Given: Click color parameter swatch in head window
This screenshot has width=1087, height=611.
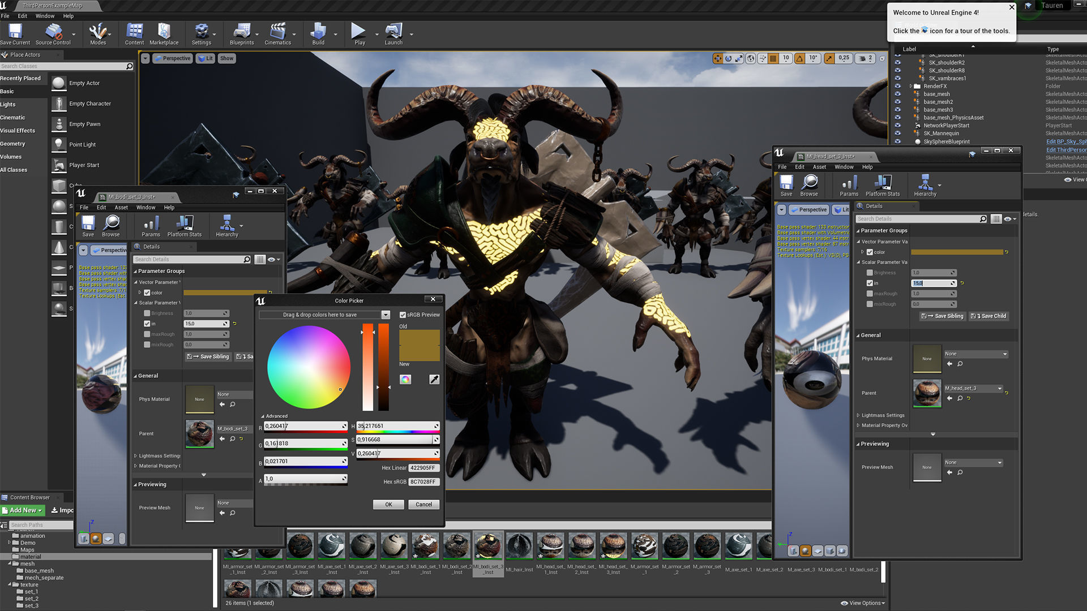Looking at the screenshot, I should 957,252.
